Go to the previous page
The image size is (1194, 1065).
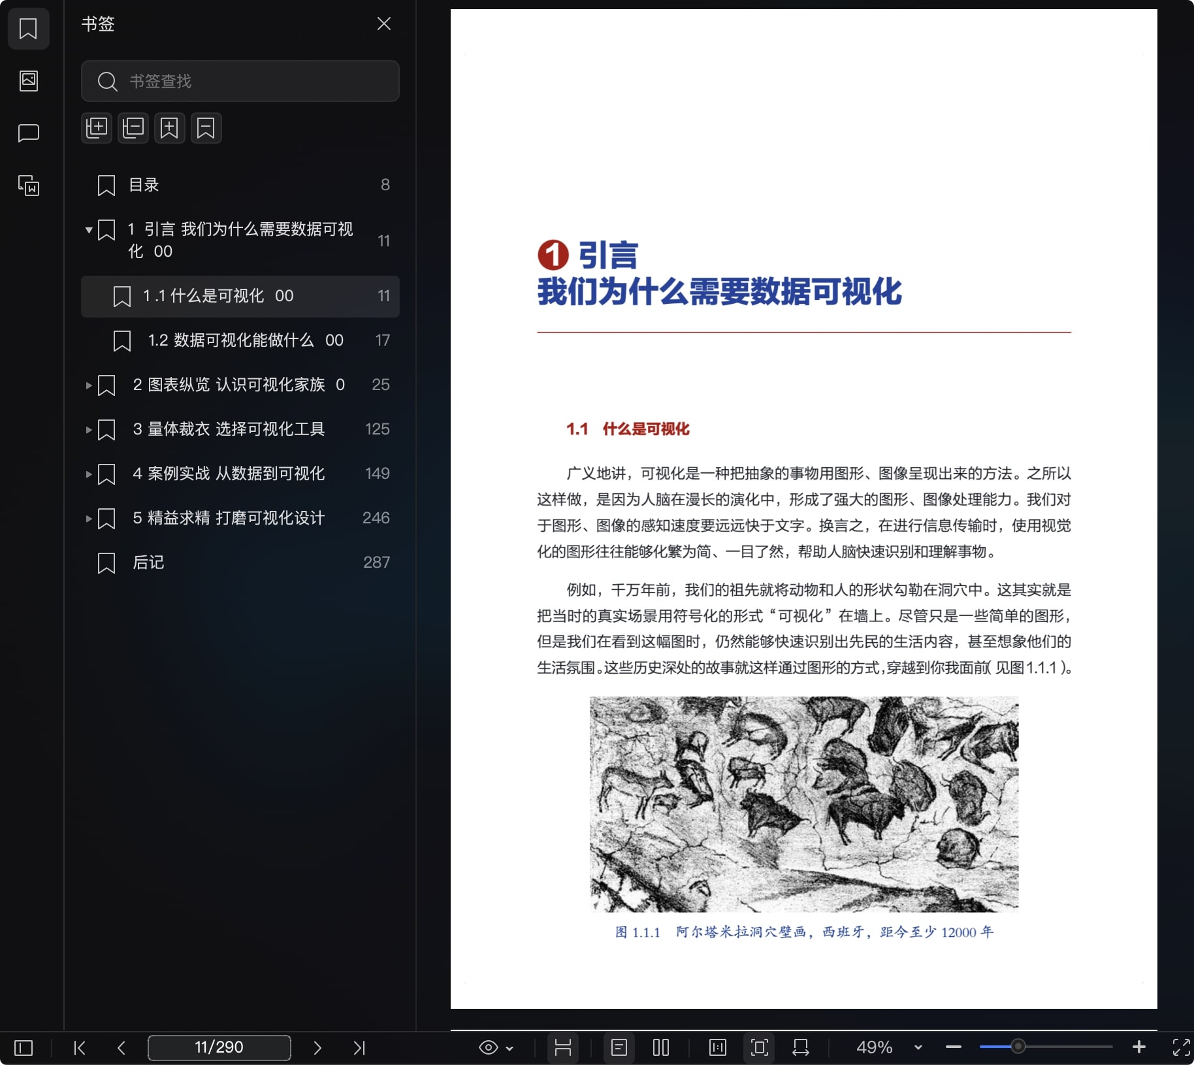[121, 1048]
